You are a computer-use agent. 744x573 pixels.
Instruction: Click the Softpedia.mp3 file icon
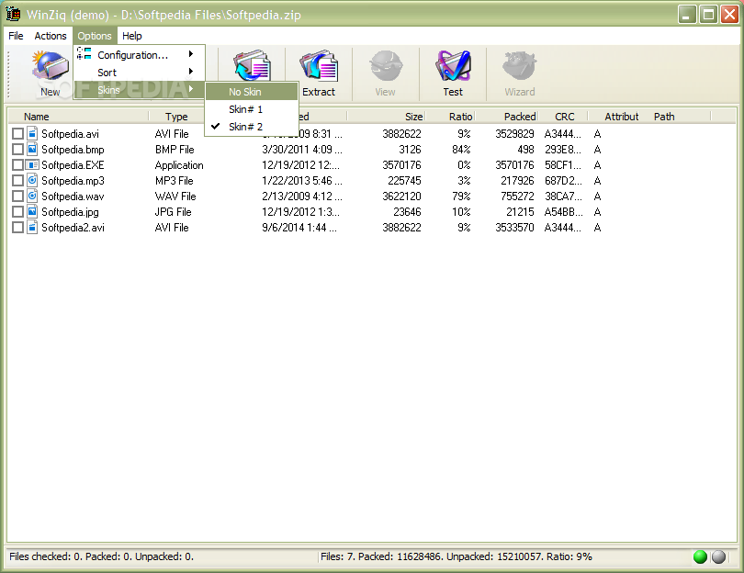pyautogui.click(x=32, y=180)
